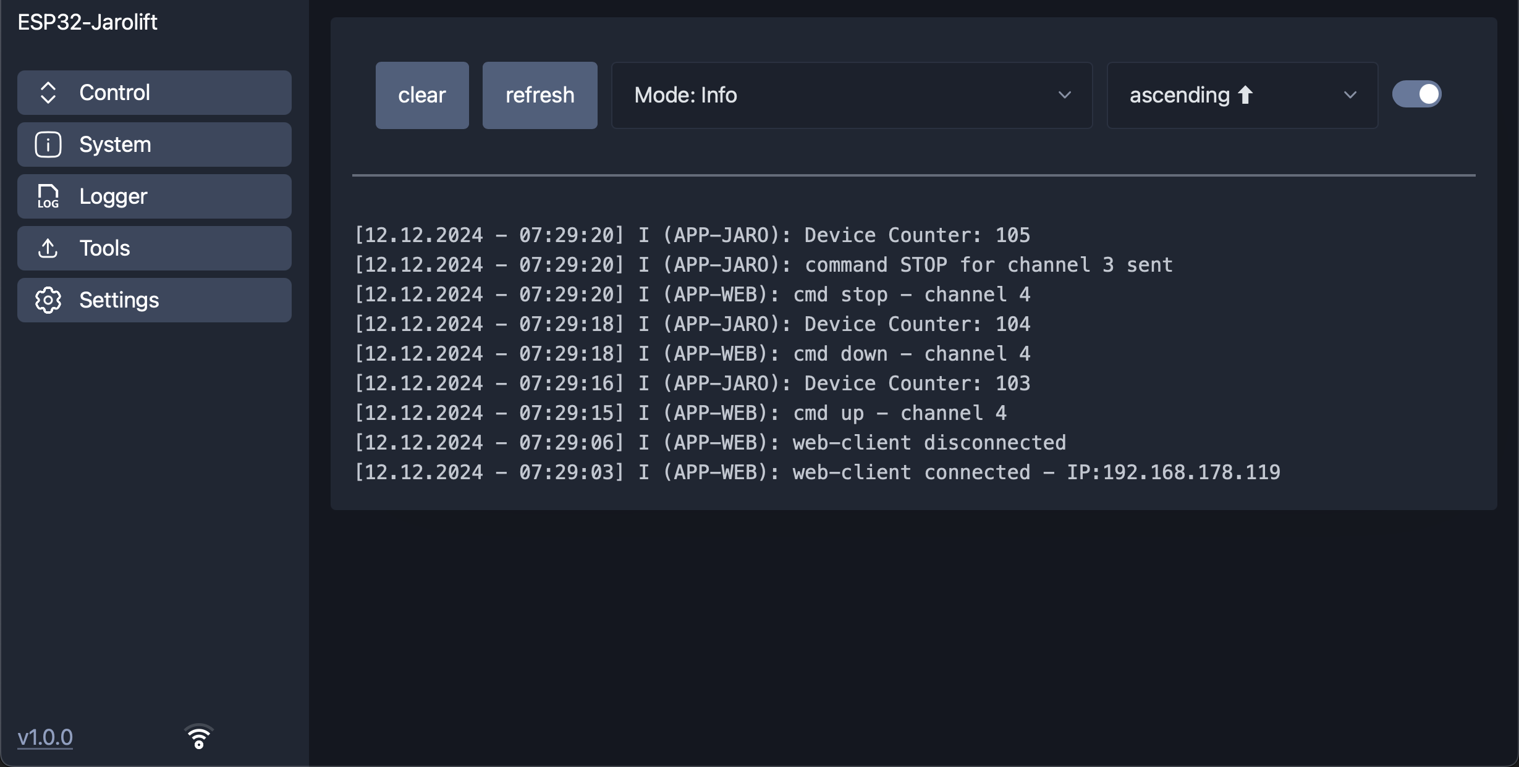
Task: Expand the Mode: Info dropdown chevron
Action: tap(1064, 95)
